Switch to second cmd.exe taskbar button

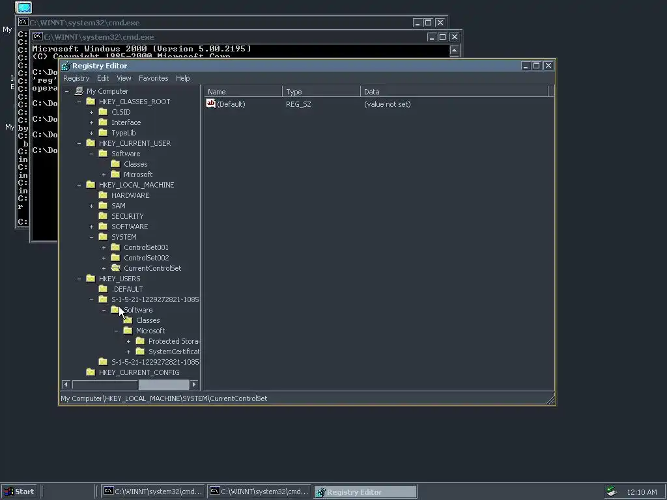tap(259, 492)
